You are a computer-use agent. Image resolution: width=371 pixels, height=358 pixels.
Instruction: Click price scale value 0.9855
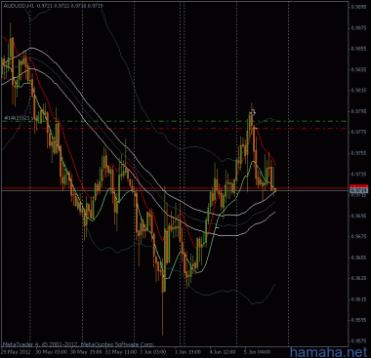point(357,49)
